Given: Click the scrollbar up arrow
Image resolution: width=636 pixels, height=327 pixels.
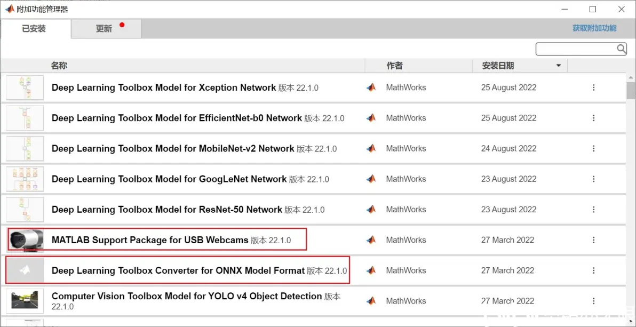Looking at the screenshot, I should (631, 77).
